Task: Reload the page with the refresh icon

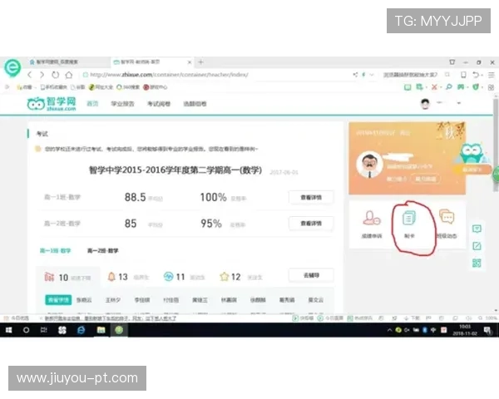Action: click(56, 75)
